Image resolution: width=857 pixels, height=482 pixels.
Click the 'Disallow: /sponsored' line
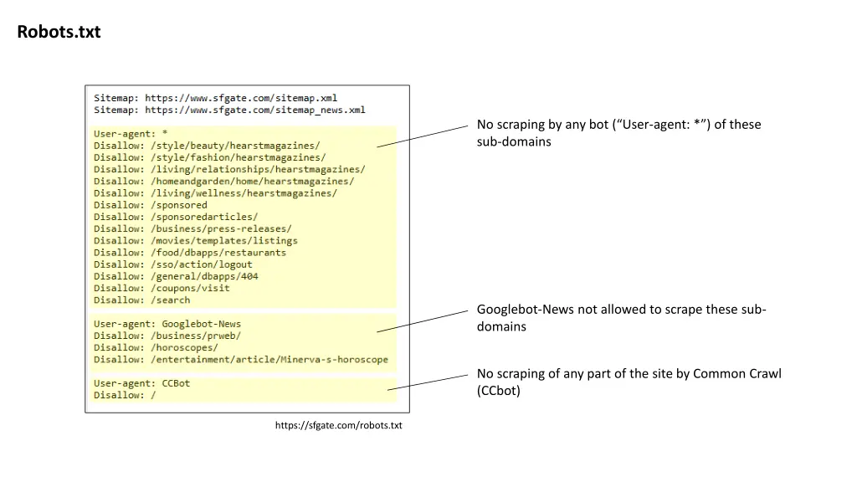pyautogui.click(x=151, y=205)
